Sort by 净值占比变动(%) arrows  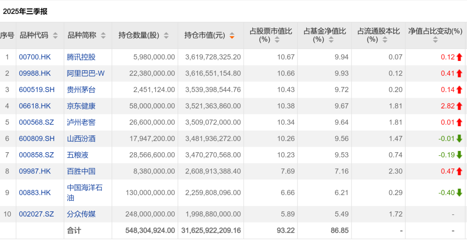[x=435, y=40]
